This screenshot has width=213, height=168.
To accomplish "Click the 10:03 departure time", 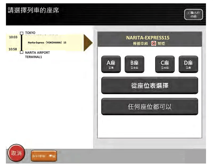I will tap(13, 37).
